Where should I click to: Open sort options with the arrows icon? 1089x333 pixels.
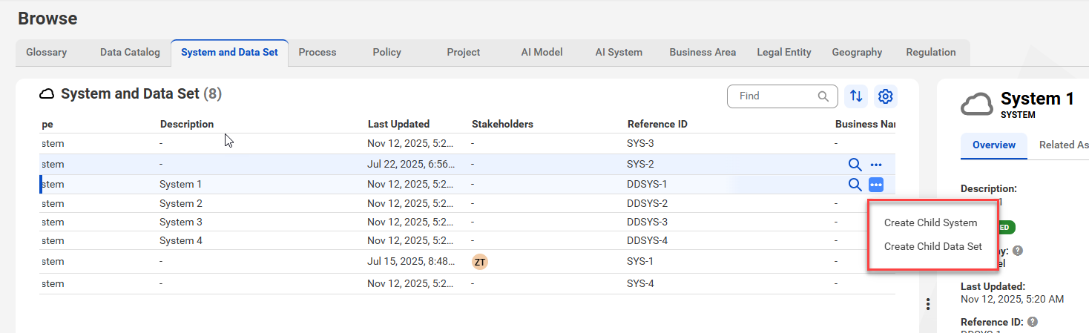coord(856,96)
